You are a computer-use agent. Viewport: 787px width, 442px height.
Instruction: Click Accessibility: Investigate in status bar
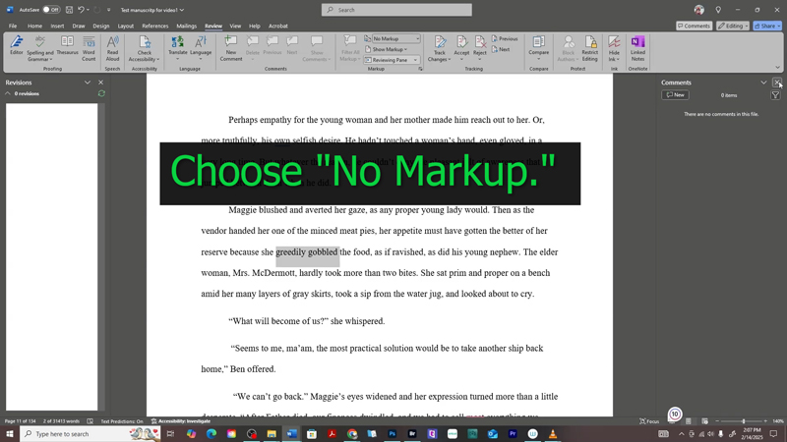tap(181, 421)
